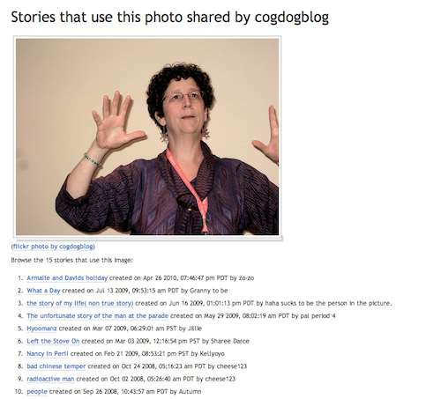This screenshot has height=399, width=441.
Task: Click the author name 'Sharee Darce'
Action: coord(230,341)
